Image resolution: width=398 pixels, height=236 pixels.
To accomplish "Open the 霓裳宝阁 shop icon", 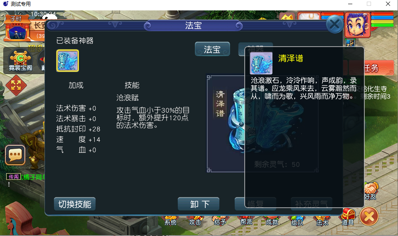I will 20,61.
